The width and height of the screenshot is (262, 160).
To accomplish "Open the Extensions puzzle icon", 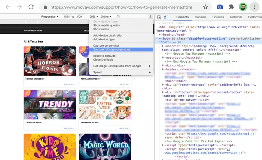I will 231,7.
